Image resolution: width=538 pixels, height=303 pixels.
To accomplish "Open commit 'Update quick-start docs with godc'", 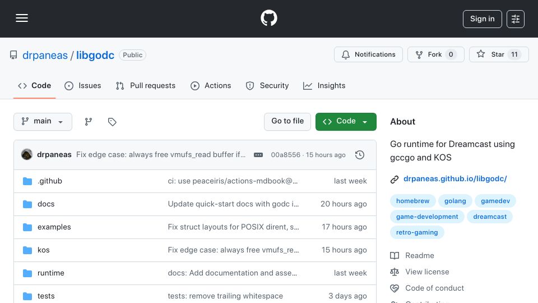I will (233, 204).
